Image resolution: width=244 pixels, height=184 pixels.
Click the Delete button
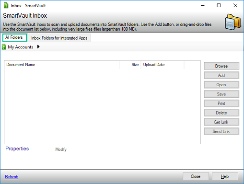tap(221, 113)
